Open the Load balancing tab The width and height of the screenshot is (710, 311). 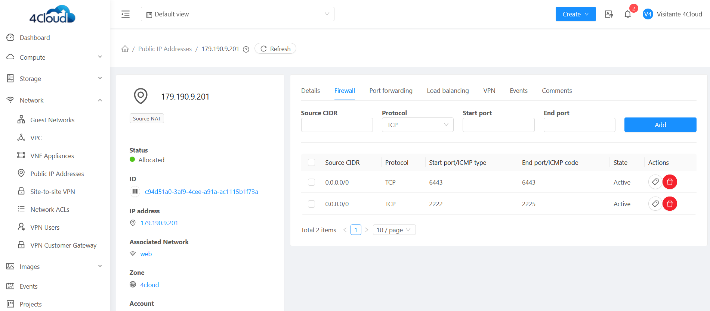(448, 91)
